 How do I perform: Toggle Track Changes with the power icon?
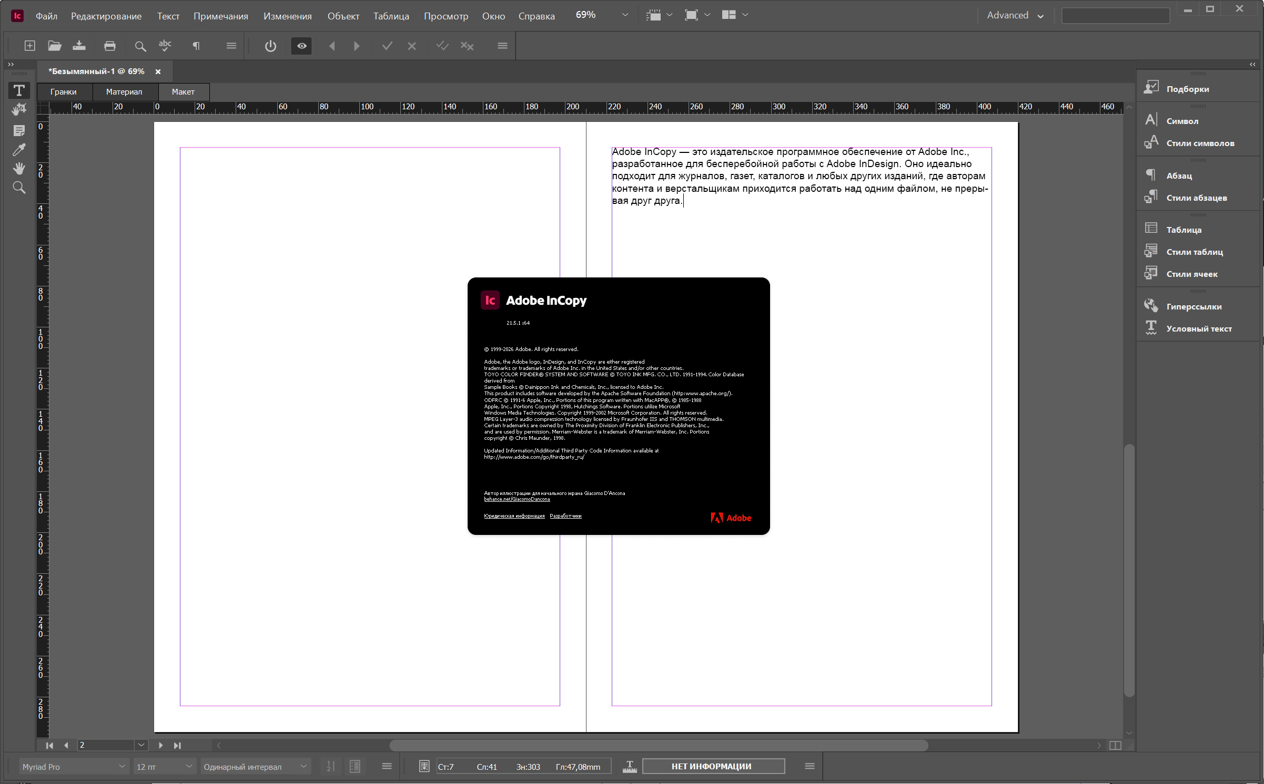pyautogui.click(x=270, y=46)
